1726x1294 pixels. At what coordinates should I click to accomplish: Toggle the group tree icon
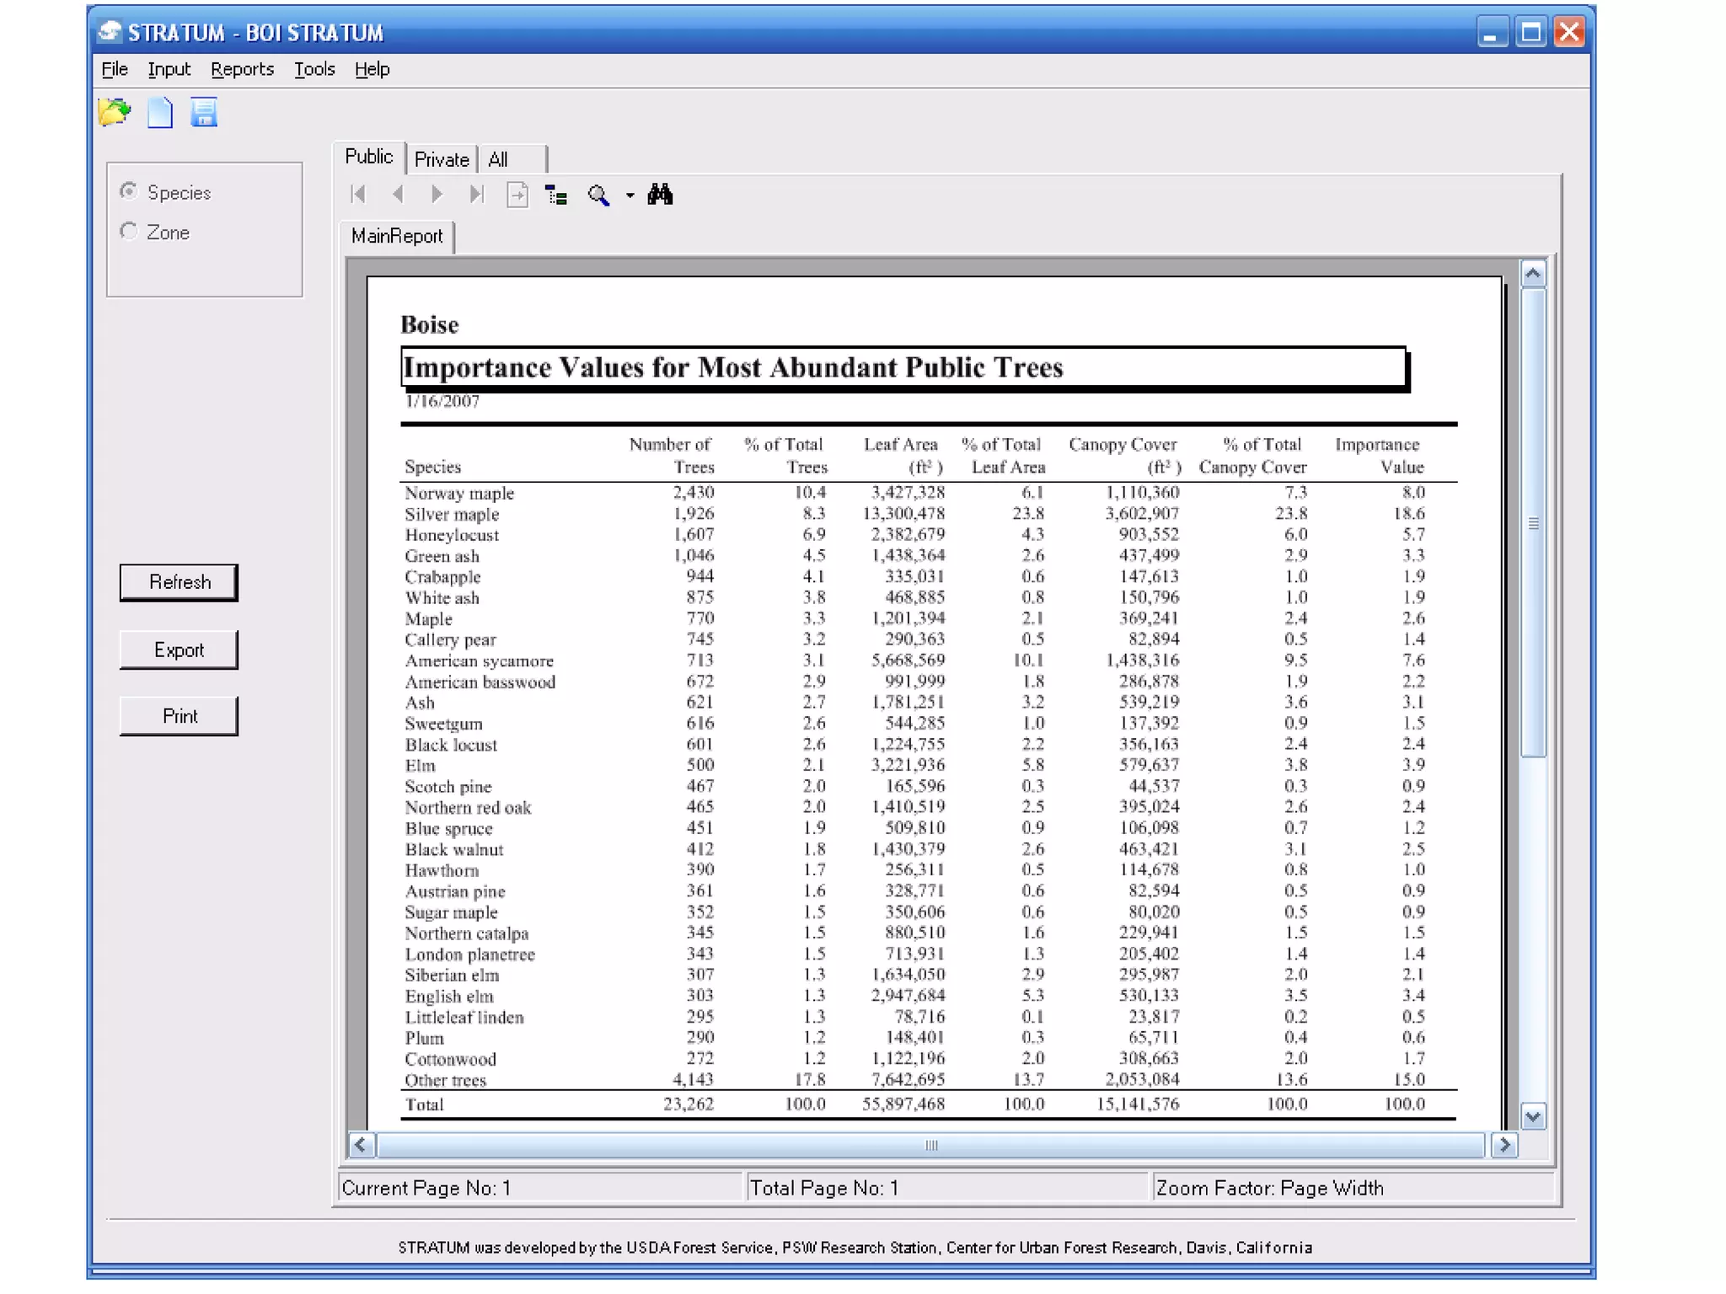(x=556, y=195)
